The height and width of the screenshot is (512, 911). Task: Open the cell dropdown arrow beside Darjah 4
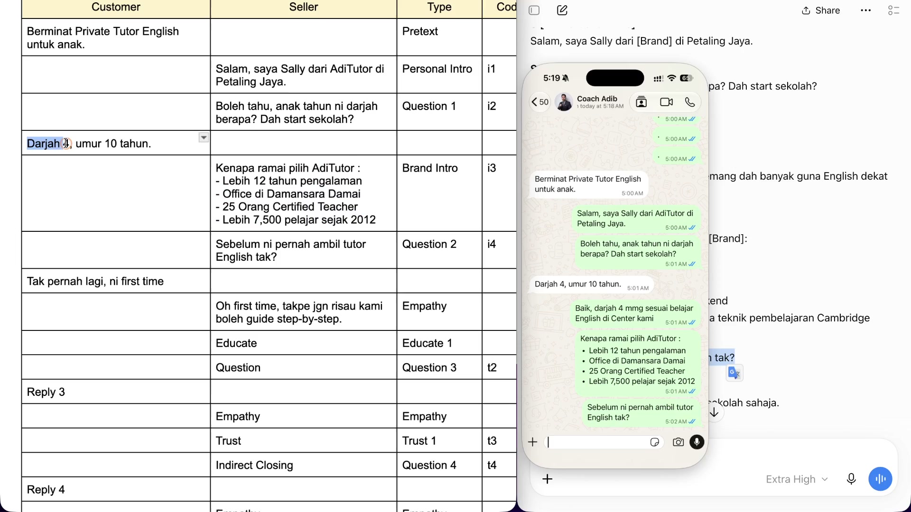tap(204, 137)
